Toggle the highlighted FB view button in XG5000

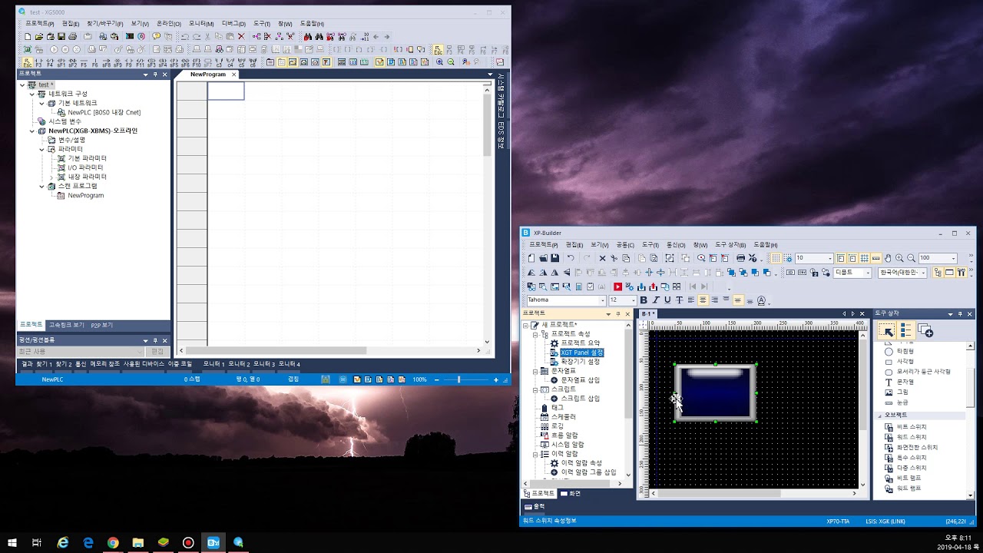pos(326,62)
